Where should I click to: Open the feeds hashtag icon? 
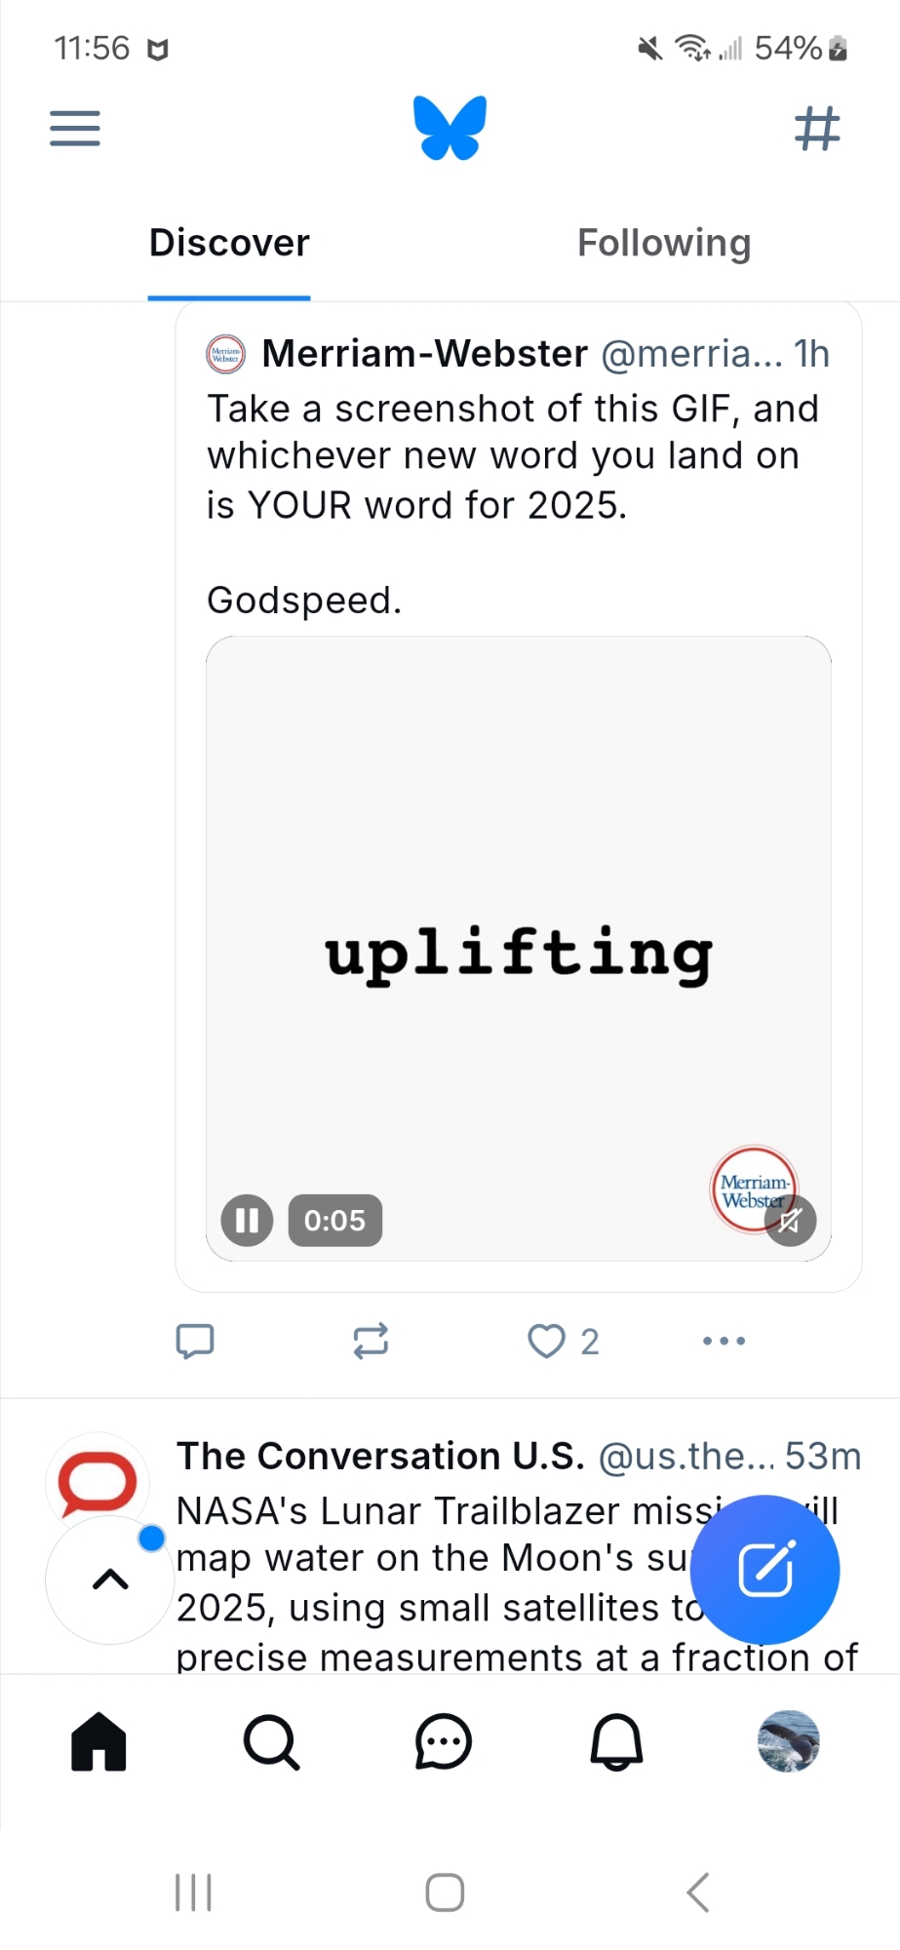coord(817,129)
